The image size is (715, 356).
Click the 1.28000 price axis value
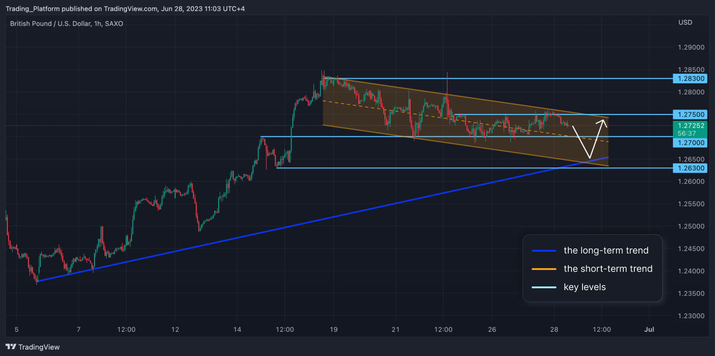(691, 92)
